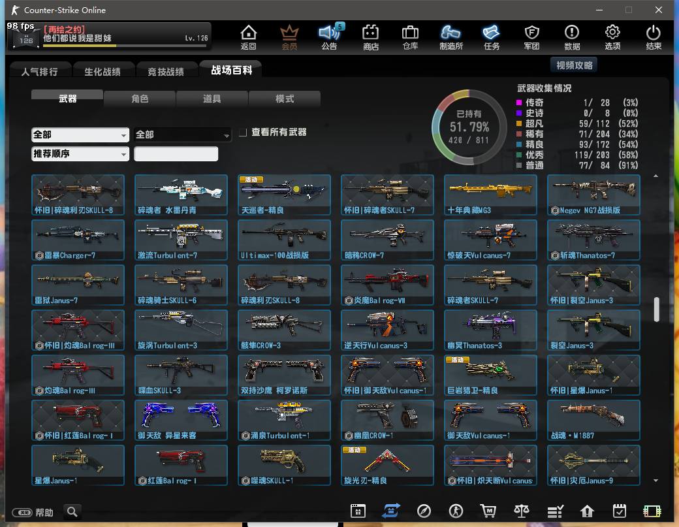Toggle the 查看所有武器 checkbox
Screen dimensions: 679x527
[243, 132]
